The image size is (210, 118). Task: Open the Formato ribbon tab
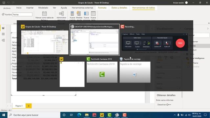102,8
